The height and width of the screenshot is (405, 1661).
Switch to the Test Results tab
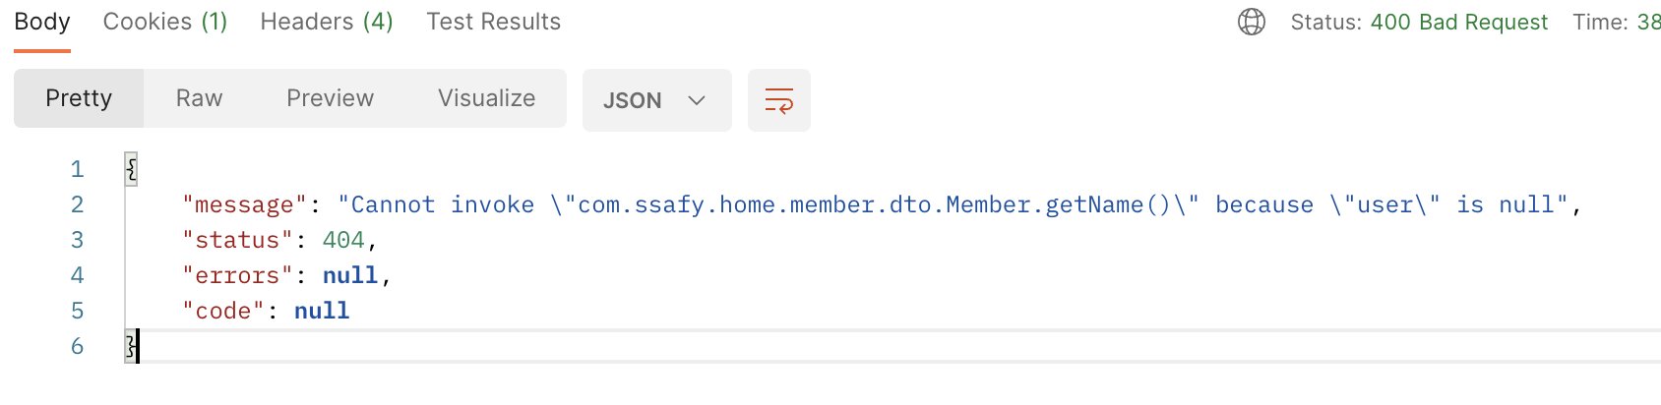[x=493, y=22]
